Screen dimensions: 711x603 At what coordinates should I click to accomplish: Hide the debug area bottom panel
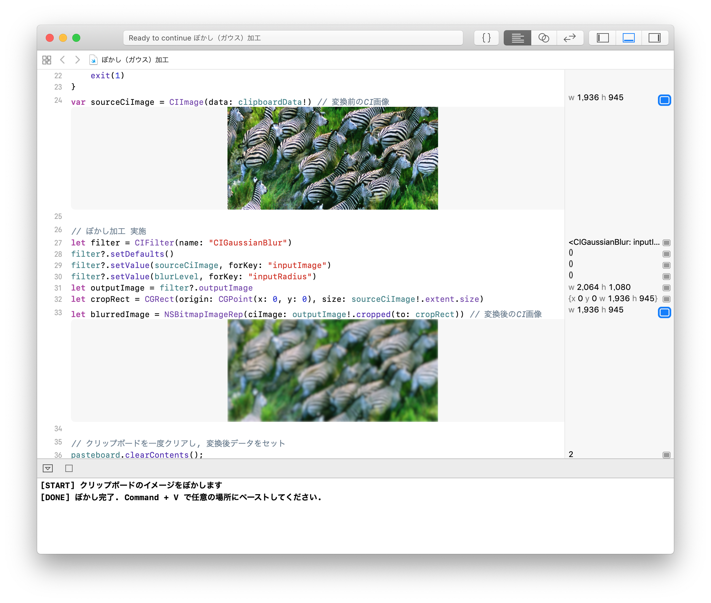click(628, 38)
